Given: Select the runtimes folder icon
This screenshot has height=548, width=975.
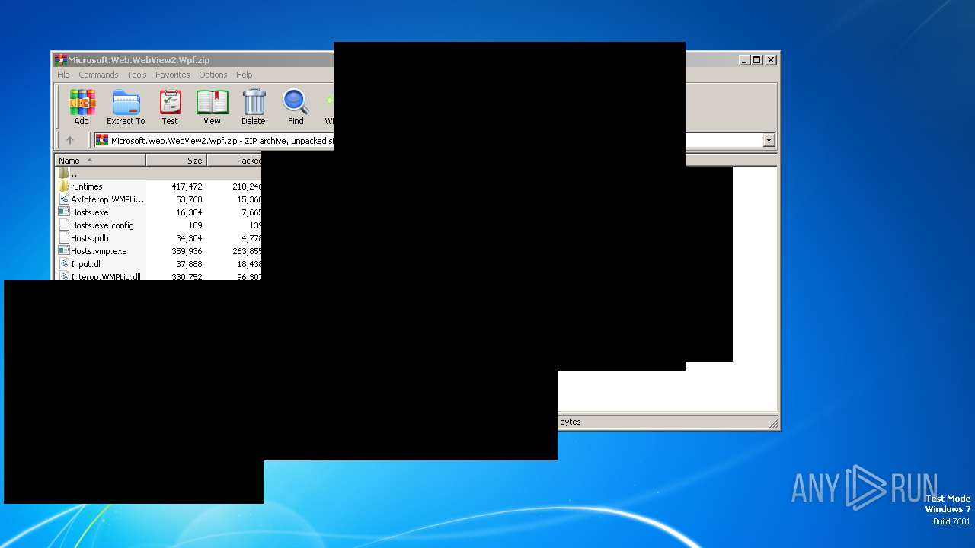Looking at the screenshot, I should 64,186.
